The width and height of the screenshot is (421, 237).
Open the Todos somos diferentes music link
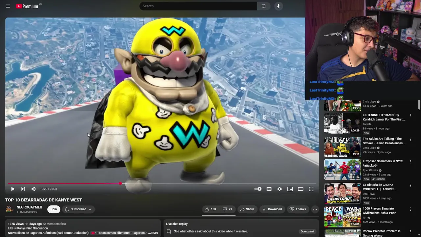[119, 233]
